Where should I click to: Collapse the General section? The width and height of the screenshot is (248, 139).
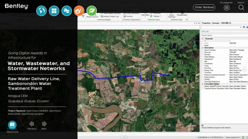[x=203, y=39]
